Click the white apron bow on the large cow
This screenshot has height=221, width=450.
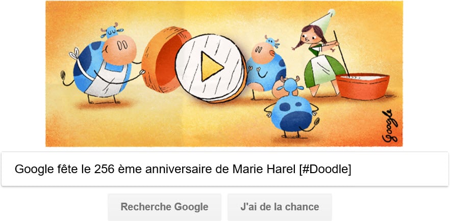tap(74, 54)
